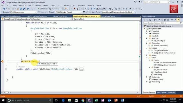The height and width of the screenshot is (103, 183).
Task: Collapse the Models folder
Action: pos(147,48)
